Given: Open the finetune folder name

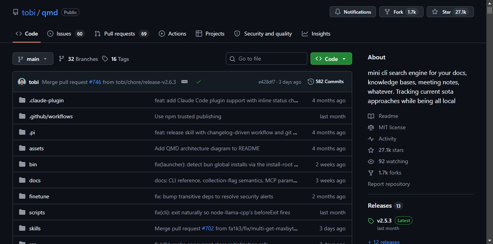Looking at the screenshot, I should pyautogui.click(x=39, y=196).
